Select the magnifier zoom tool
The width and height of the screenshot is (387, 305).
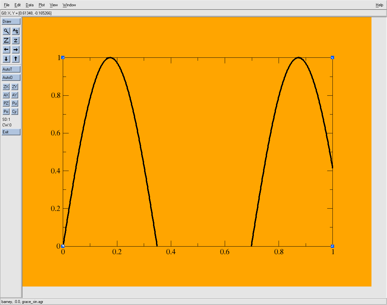pos(6,31)
